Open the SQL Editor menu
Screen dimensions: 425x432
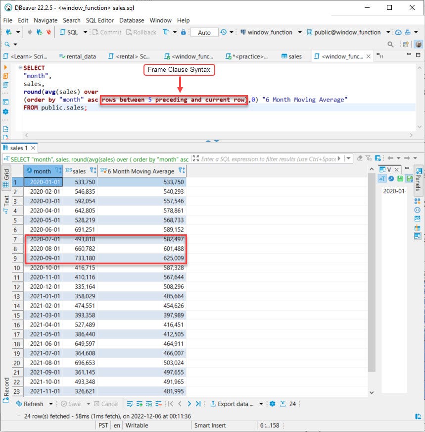99,20
